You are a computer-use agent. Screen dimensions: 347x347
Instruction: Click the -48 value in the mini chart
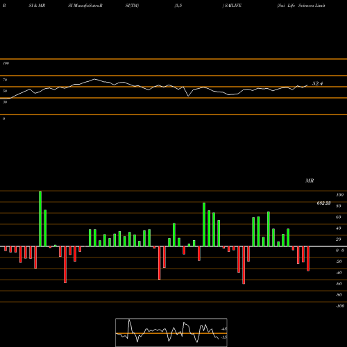(x=223, y=329)
